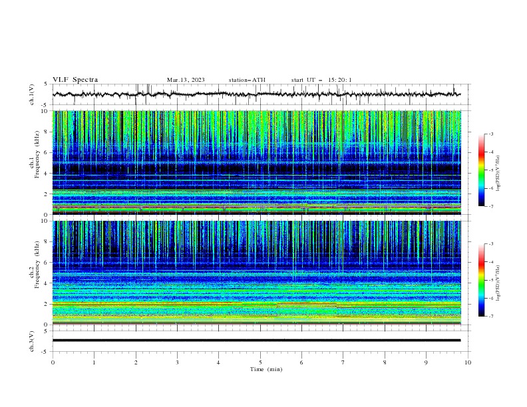Click the "-5" tick of ch.3(V) axis
The height and width of the screenshot is (407, 527).
coord(45,352)
